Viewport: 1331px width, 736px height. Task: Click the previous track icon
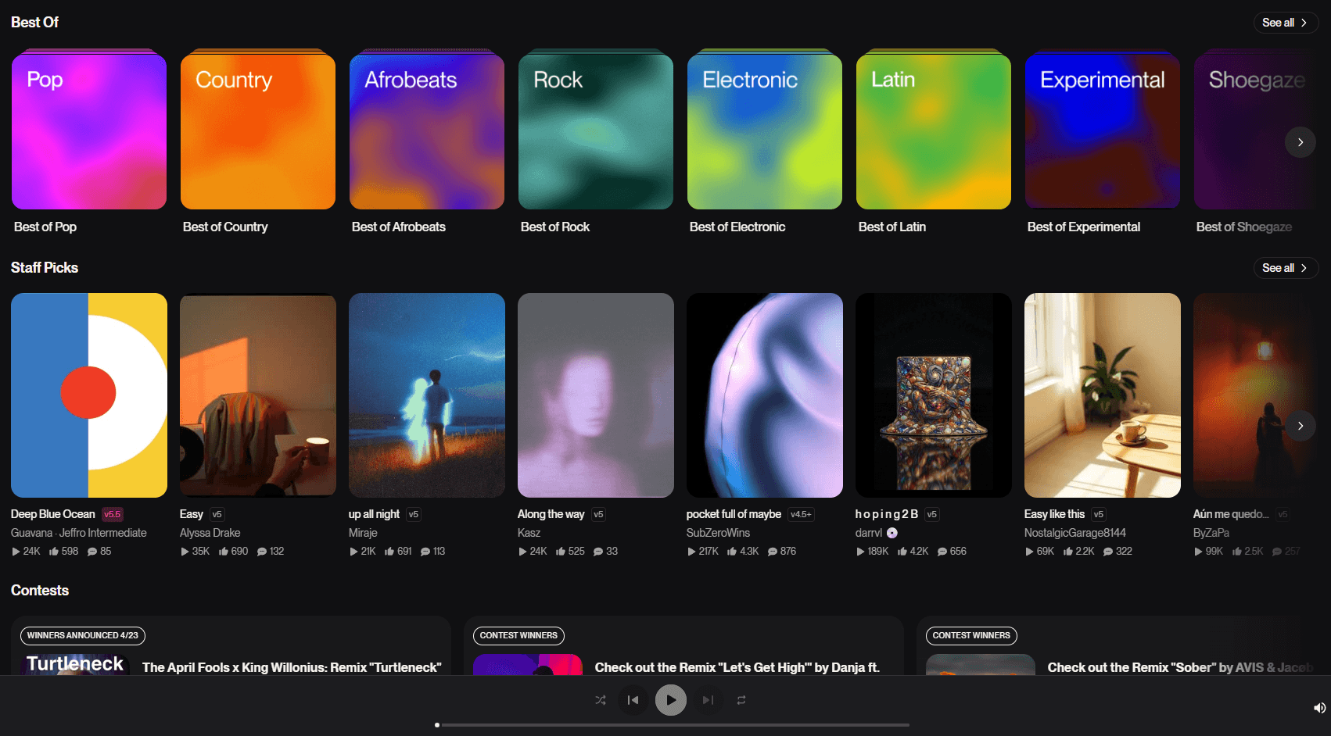(633, 700)
